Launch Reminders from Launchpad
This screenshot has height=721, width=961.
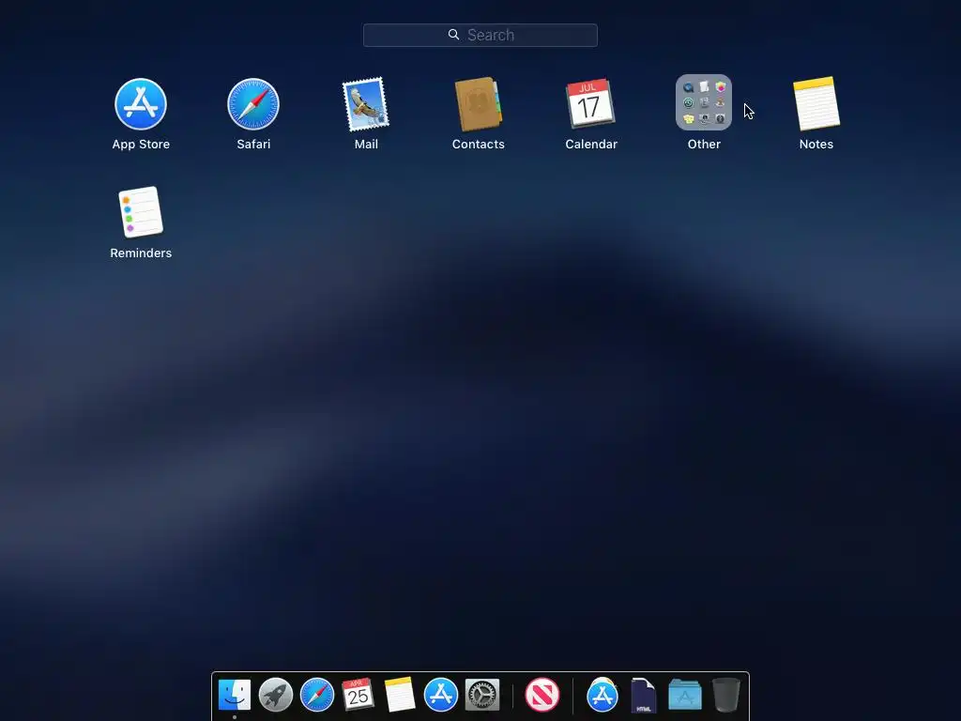tap(141, 212)
